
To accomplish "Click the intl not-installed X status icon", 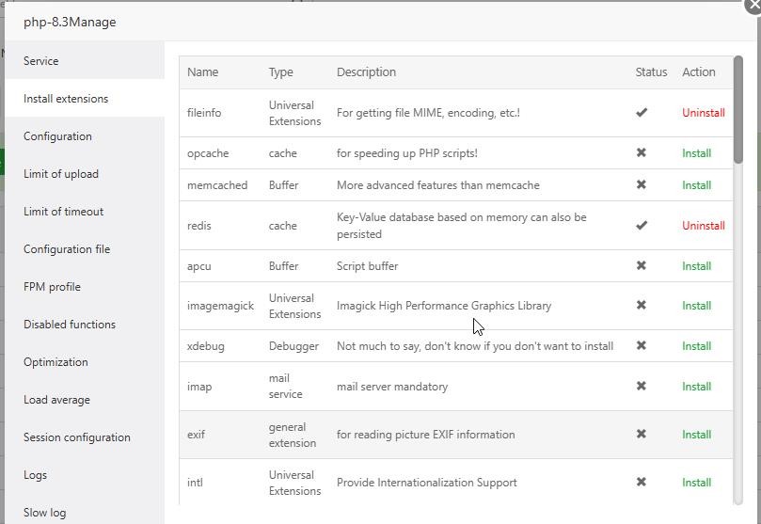I will [x=642, y=483].
